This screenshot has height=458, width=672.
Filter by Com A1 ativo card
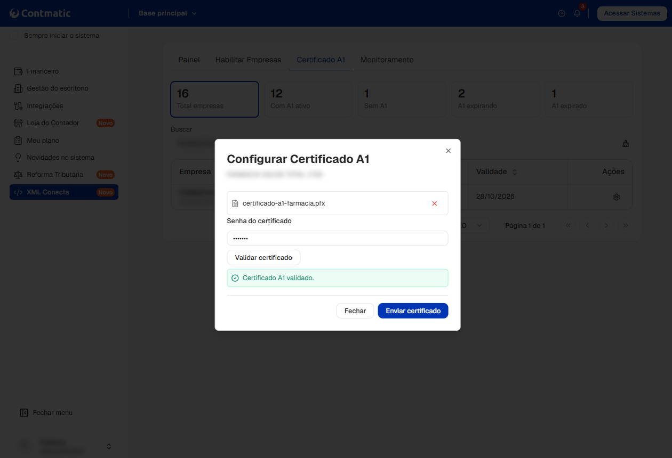(x=308, y=99)
